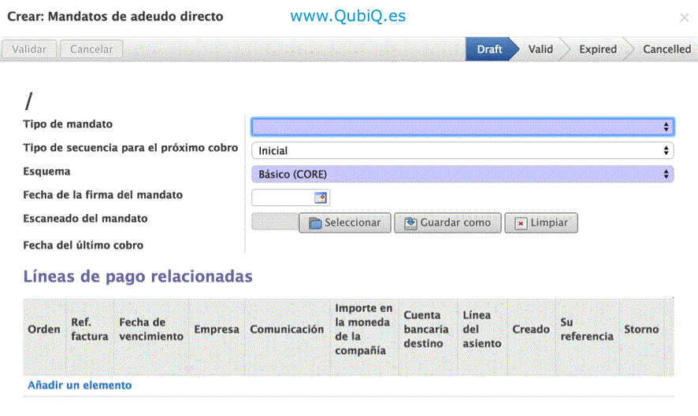This screenshot has width=698, height=416.
Task: Sort by Fecha de vencimiento column header
Action: pyautogui.click(x=150, y=329)
